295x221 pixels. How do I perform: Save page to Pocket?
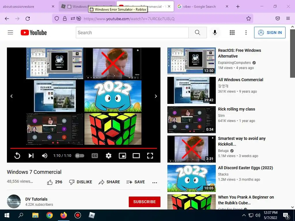[278, 18]
